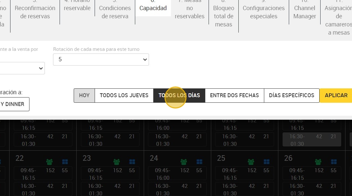
Task: Click green people icon on day 25
Action: coord(251,161)
